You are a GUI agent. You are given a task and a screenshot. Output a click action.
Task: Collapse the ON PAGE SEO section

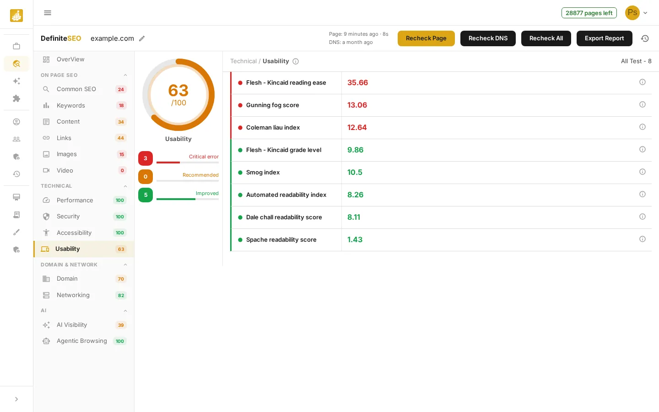point(125,75)
